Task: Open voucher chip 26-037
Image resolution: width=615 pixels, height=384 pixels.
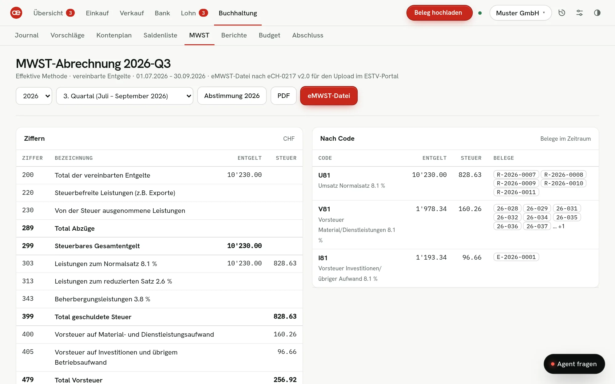Action: 537,226
